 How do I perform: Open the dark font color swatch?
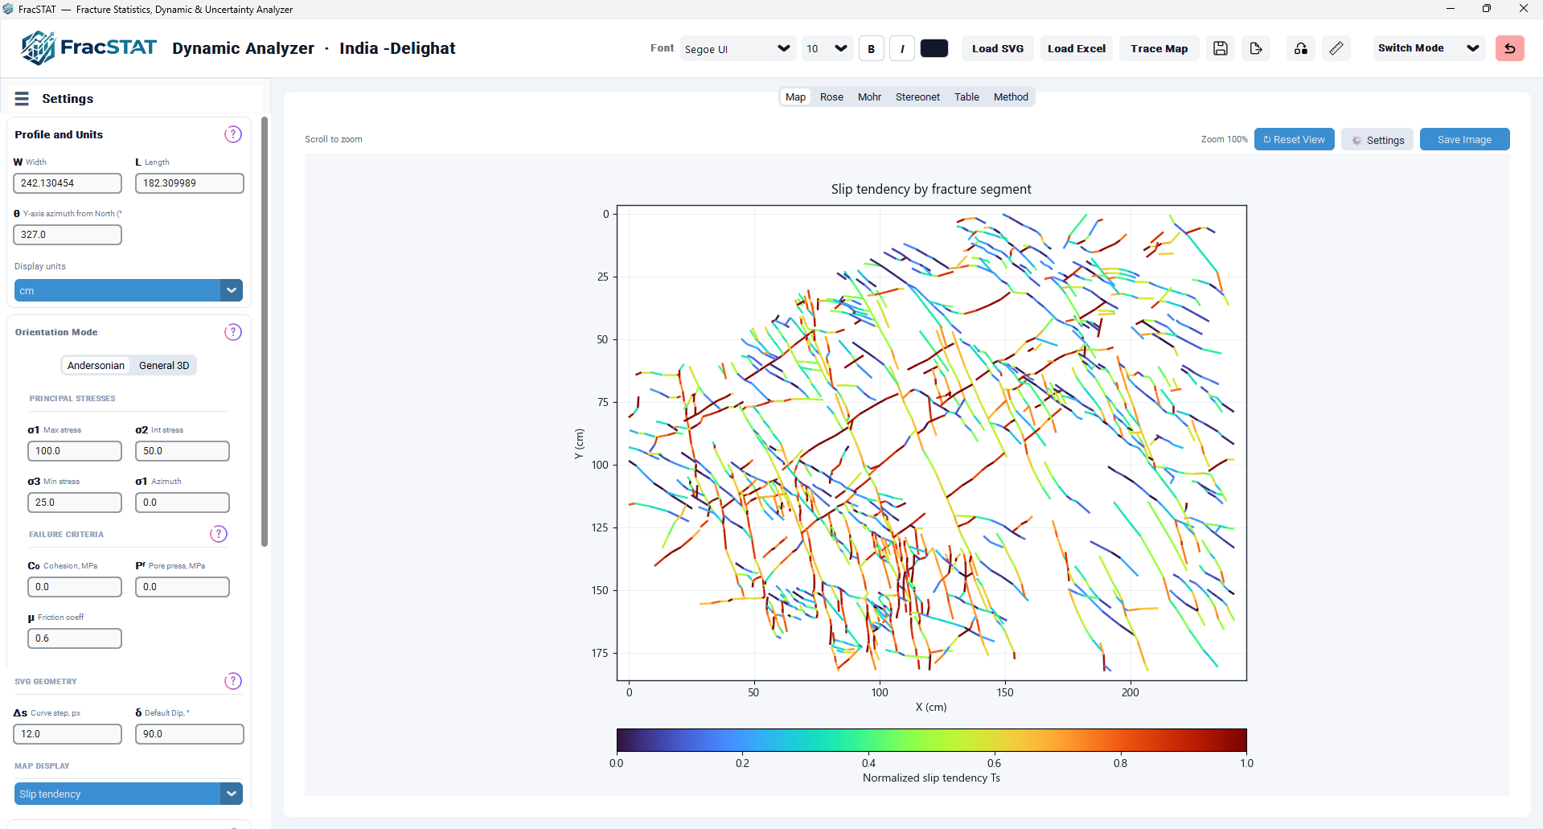tap(934, 48)
